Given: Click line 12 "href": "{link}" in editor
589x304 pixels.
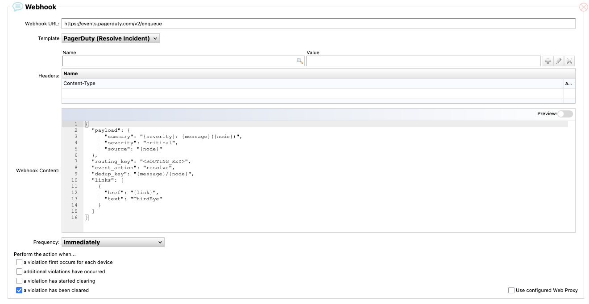Looking at the screenshot, I should point(132,192).
